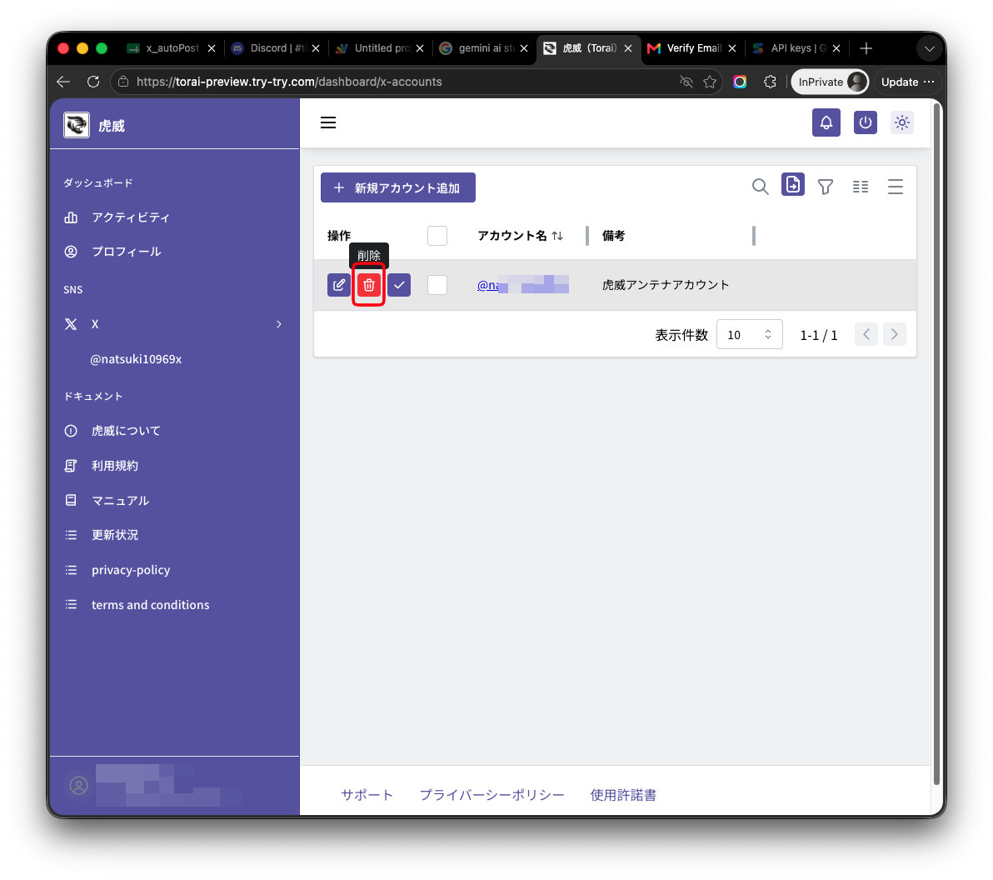
Task: Open terms and conditions in sidebar
Action: click(150, 605)
